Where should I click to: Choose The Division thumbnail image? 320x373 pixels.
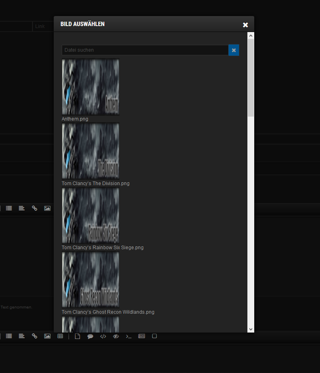[x=90, y=151]
